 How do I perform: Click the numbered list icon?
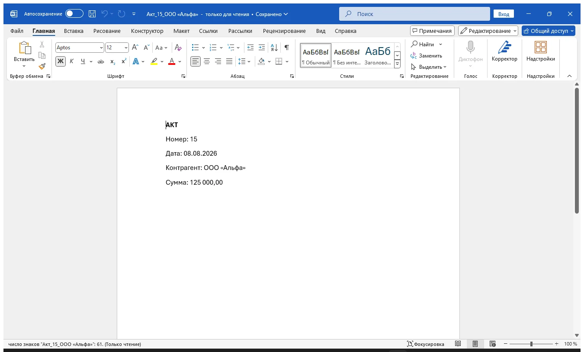click(x=213, y=48)
